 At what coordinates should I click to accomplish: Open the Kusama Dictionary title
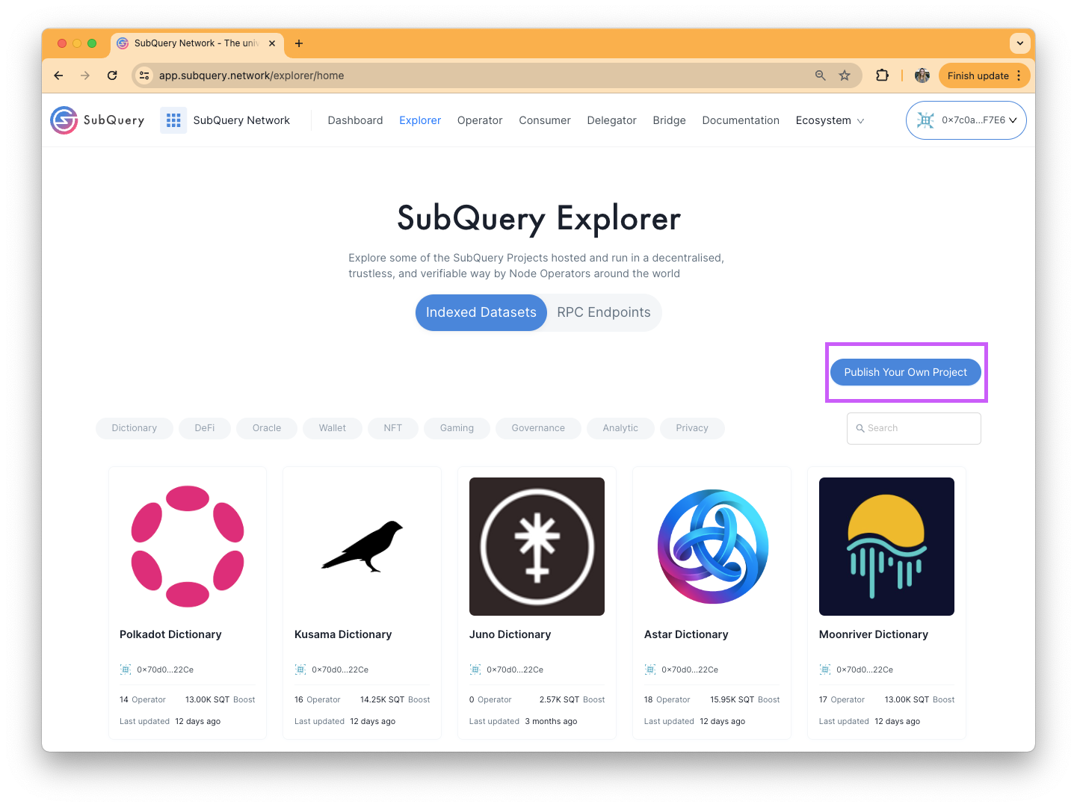pyautogui.click(x=343, y=634)
